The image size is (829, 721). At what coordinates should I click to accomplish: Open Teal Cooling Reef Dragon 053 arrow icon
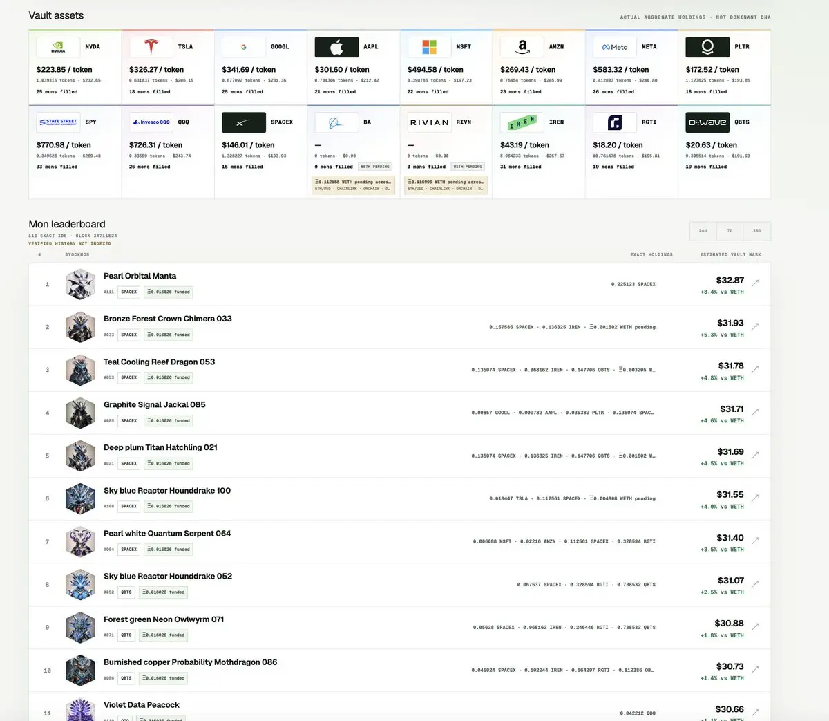click(755, 368)
